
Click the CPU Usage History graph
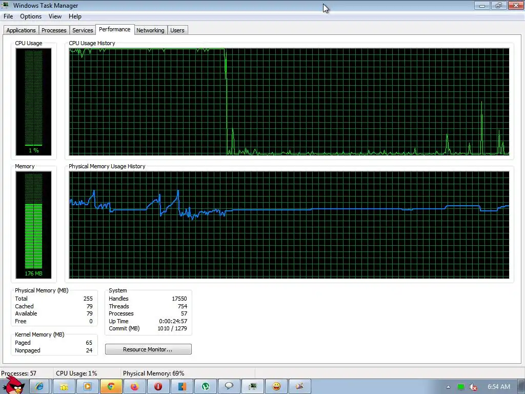289,102
